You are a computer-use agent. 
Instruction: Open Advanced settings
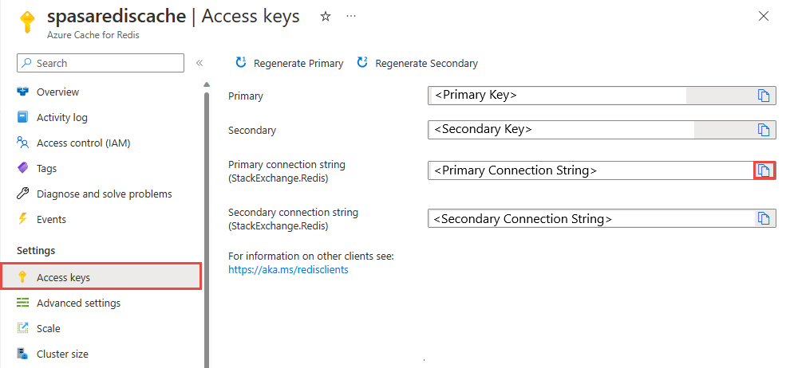point(78,303)
